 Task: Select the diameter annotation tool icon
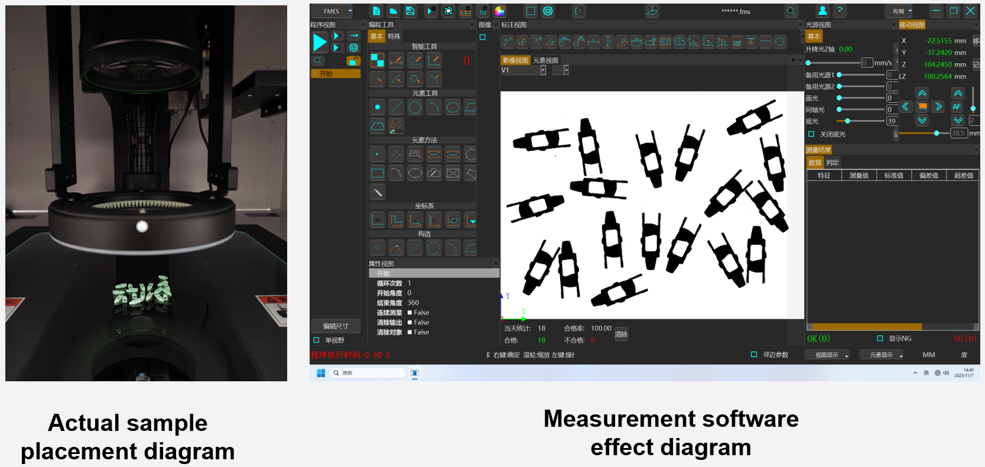coord(522,41)
